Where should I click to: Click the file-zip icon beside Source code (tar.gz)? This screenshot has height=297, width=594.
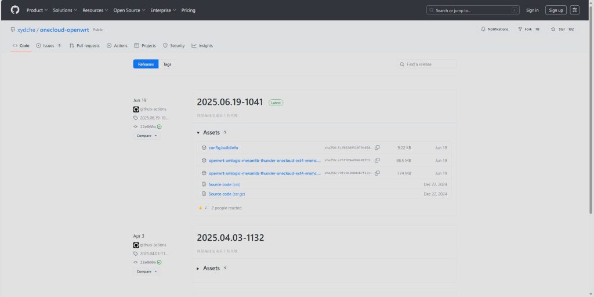tap(204, 194)
